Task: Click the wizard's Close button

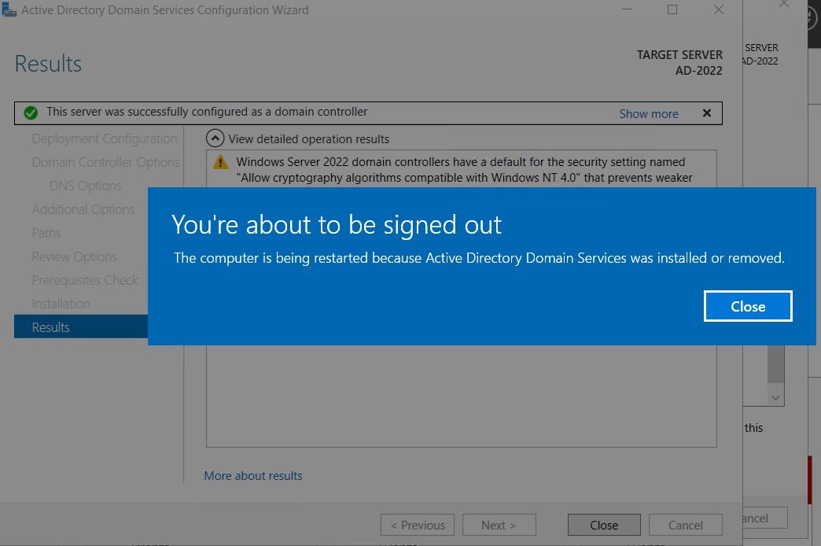Action: 604,525
